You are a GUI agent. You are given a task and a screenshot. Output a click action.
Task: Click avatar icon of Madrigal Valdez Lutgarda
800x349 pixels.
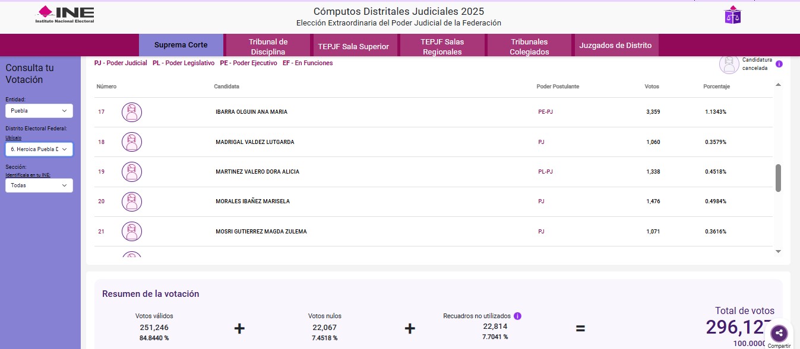[x=132, y=142]
